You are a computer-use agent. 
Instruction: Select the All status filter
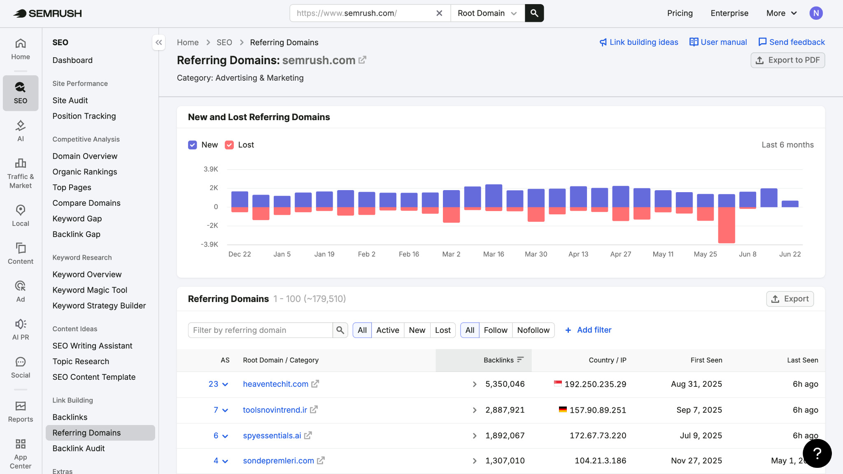(x=362, y=330)
